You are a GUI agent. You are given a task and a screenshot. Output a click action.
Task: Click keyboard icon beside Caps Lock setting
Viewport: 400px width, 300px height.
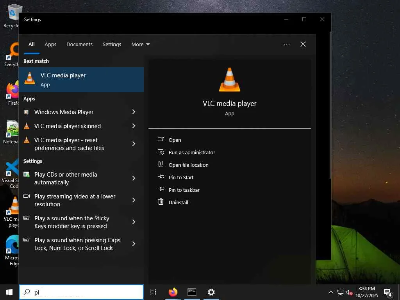[27, 240]
